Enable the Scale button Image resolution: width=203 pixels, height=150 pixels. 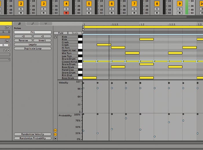[75, 33]
